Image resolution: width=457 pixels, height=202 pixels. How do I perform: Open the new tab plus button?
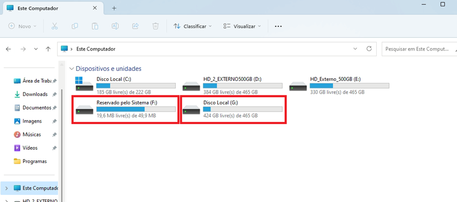click(114, 8)
